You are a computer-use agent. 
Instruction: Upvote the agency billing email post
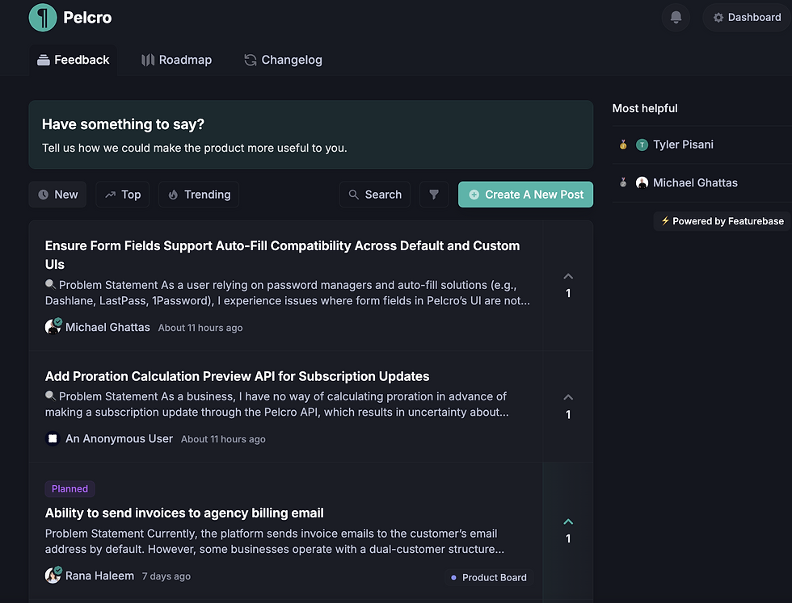click(568, 530)
